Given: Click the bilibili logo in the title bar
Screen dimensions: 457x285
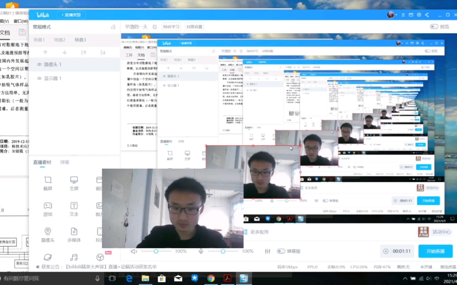Looking at the screenshot, I should point(42,15).
